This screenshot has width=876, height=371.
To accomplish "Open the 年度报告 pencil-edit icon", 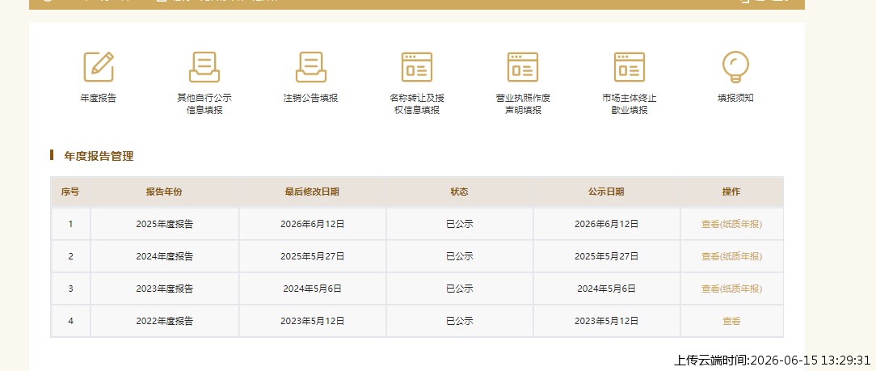I will 99,66.
